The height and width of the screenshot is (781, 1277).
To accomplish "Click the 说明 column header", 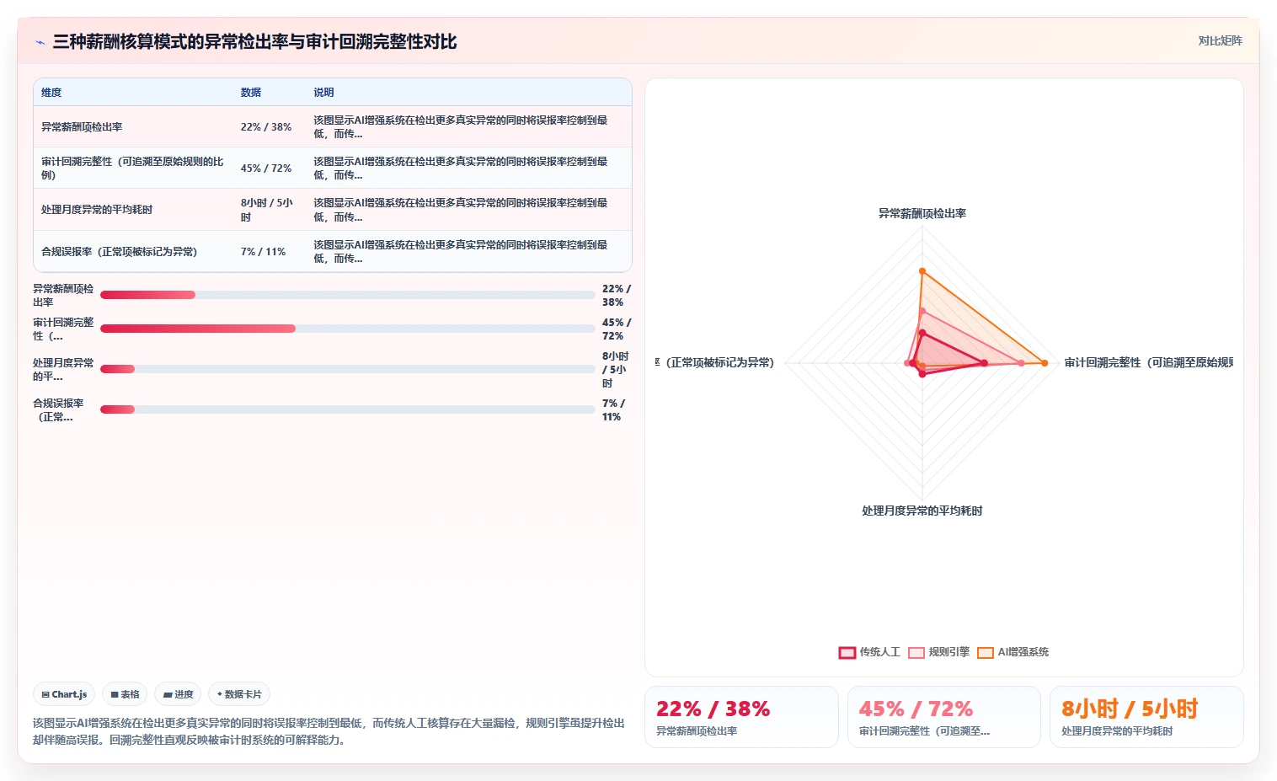I will point(324,93).
